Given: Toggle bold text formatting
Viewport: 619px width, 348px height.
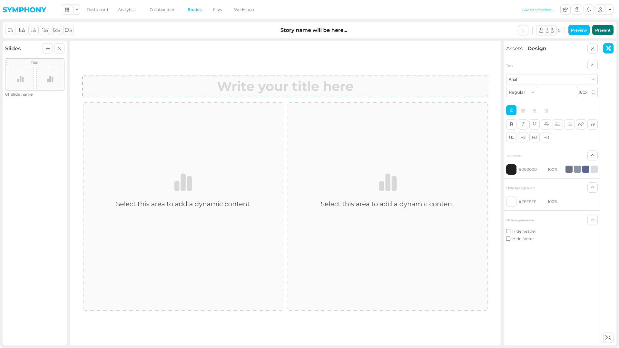Looking at the screenshot, I should [511, 124].
